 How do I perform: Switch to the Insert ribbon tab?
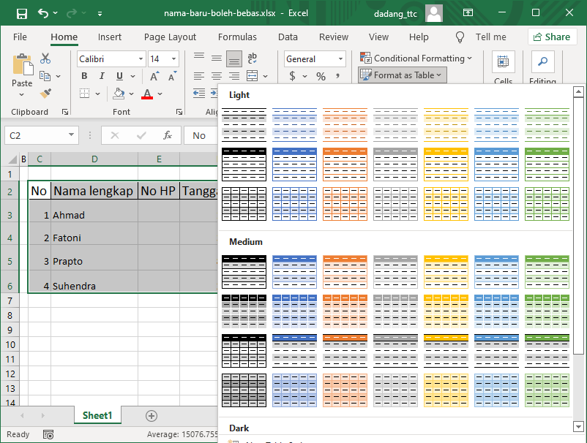click(110, 37)
